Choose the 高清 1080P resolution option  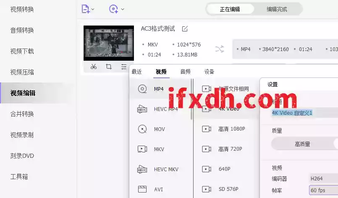227,129
